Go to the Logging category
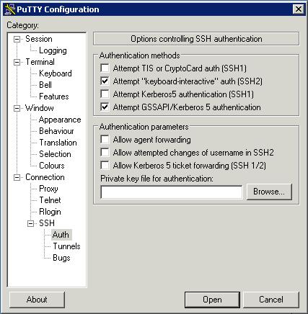308x314 pixels. click(53, 50)
